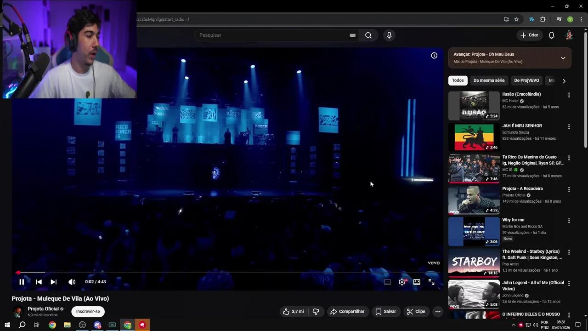Open the Tá Rico Os Menino do Gueto thumbnail
This screenshot has height=331, width=588.
tap(474, 169)
